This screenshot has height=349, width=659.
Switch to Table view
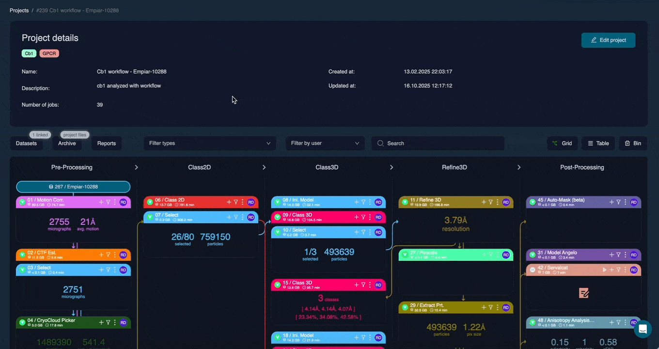tap(598, 143)
